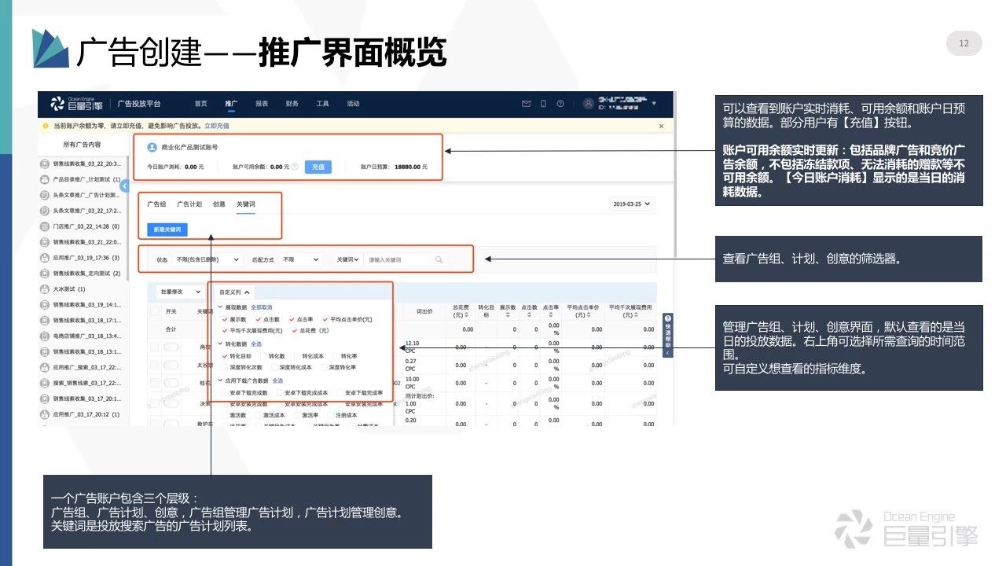Click the Ocean Engine logo in the platform header
1006x566 pixels.
76,104
